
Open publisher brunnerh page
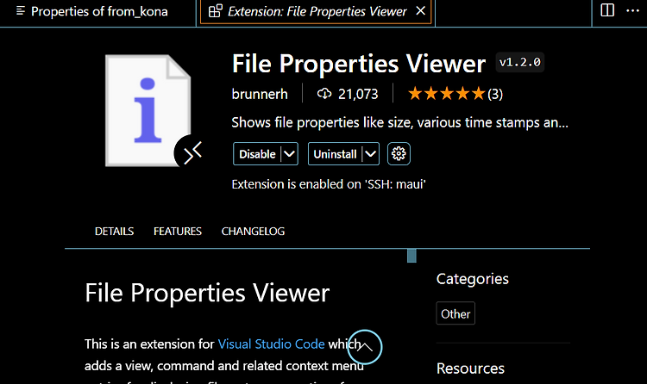click(x=260, y=94)
